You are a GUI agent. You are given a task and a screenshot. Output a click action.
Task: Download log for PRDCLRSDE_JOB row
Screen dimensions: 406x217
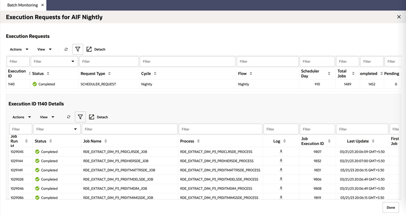281,152
